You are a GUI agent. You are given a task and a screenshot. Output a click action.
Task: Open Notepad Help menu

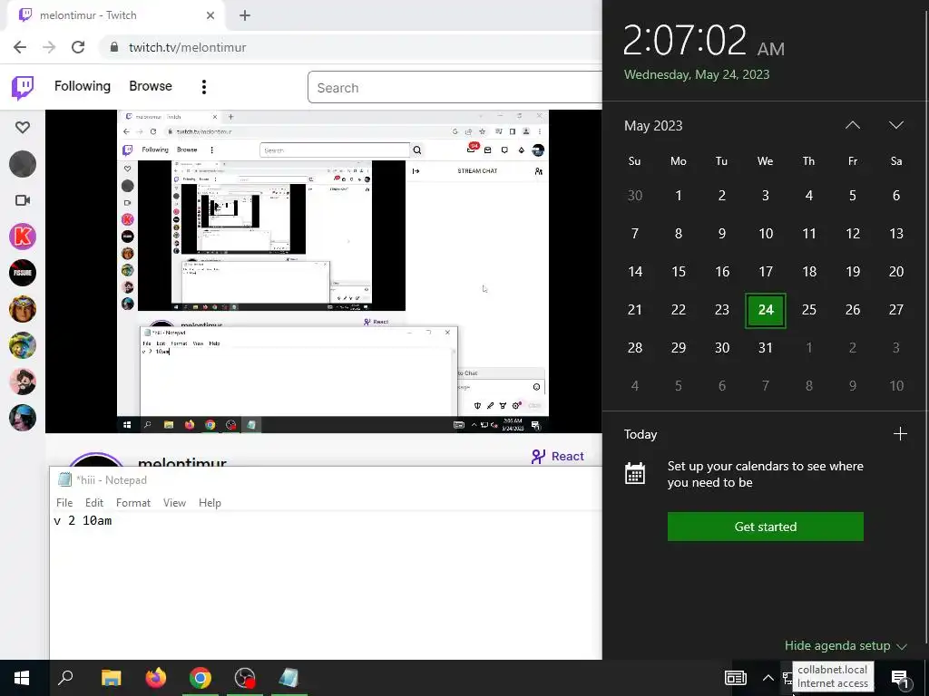click(x=210, y=502)
